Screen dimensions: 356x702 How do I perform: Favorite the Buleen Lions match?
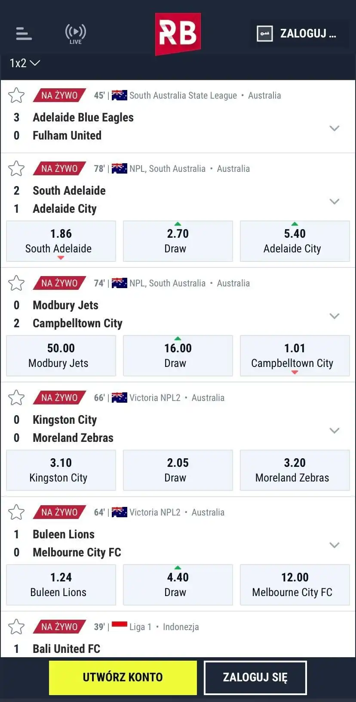16,512
